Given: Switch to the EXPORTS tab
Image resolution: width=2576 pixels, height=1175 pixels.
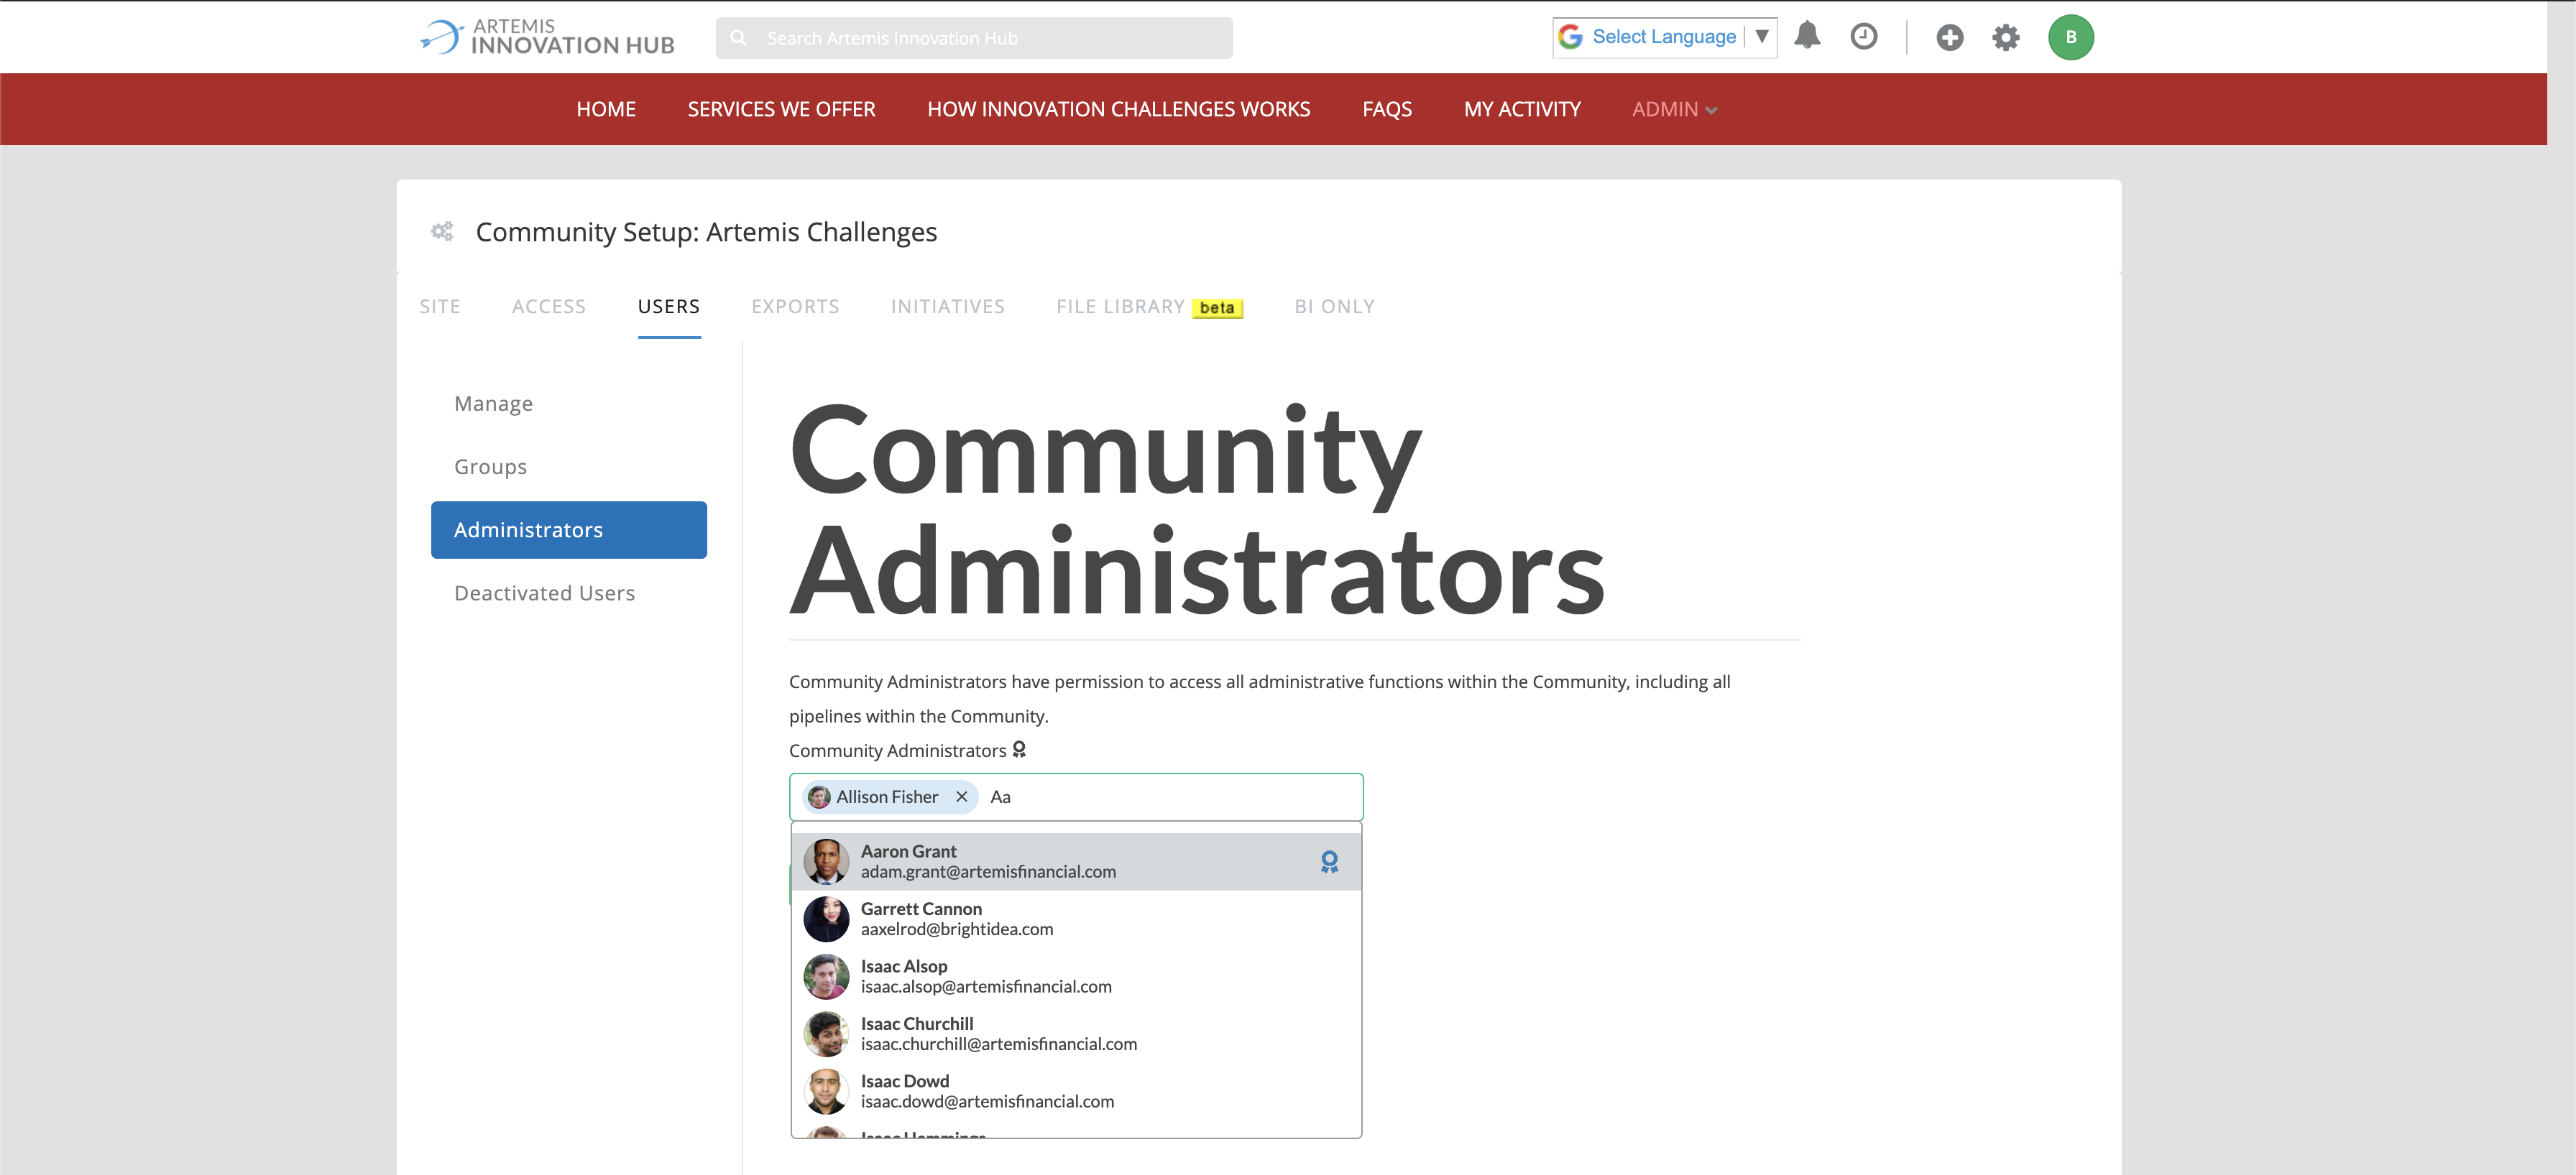Looking at the screenshot, I should pos(795,306).
